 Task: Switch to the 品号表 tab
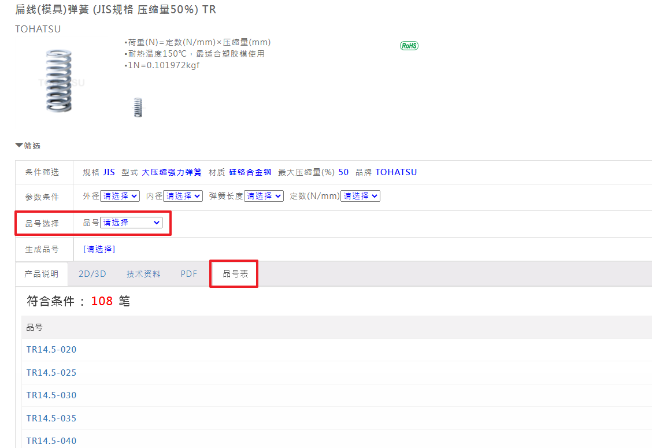coord(235,273)
